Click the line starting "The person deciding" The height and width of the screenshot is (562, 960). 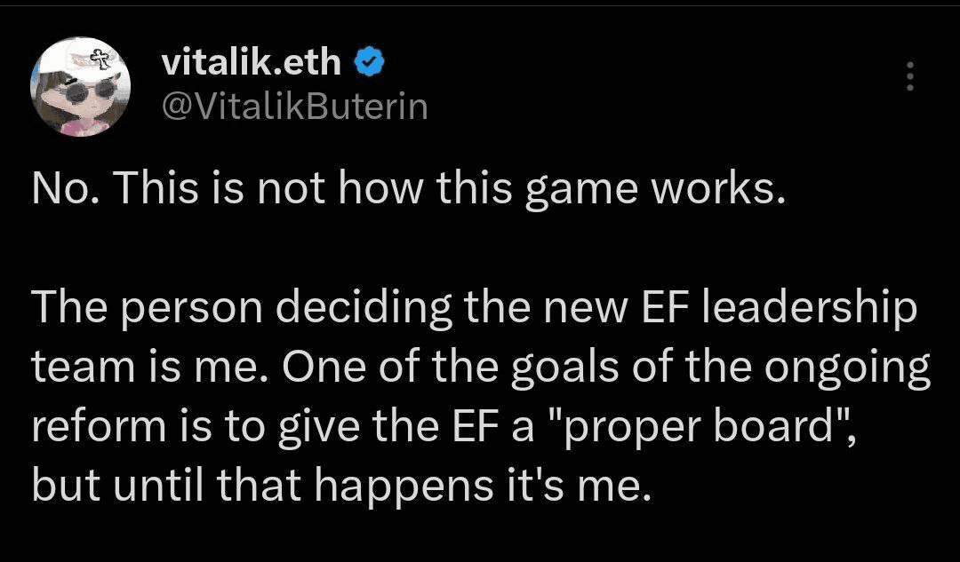(x=475, y=308)
